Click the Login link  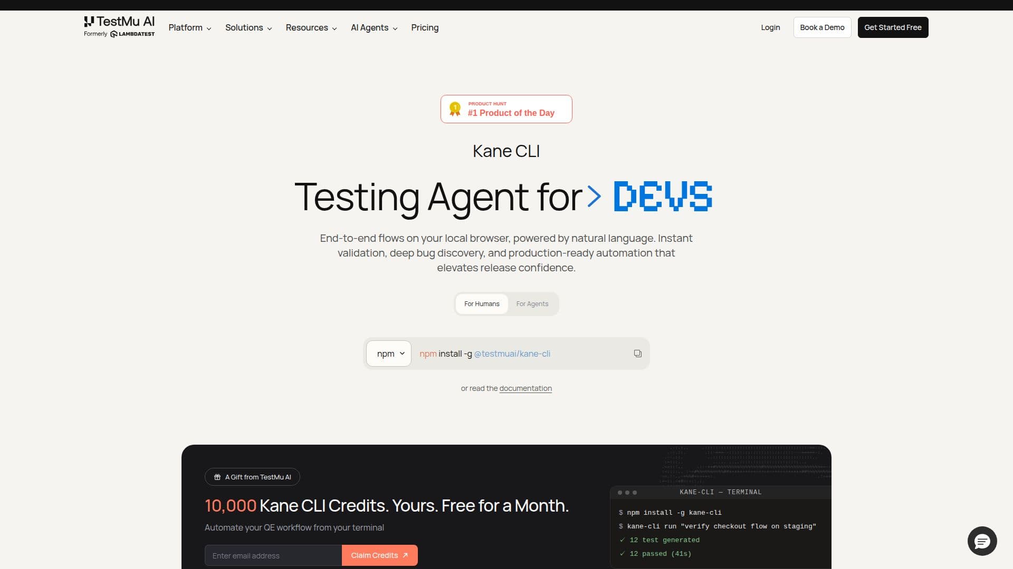tap(770, 27)
